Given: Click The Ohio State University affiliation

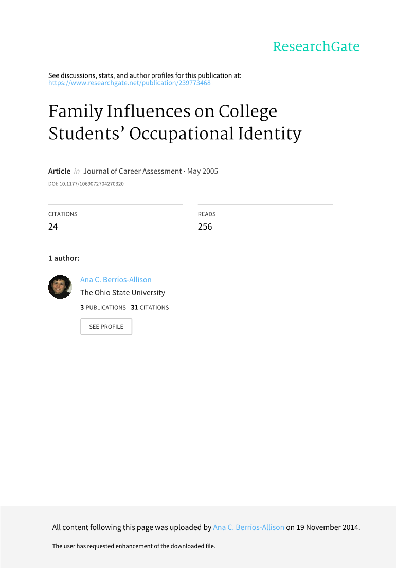Looking at the screenshot, I should click(x=122, y=293).
